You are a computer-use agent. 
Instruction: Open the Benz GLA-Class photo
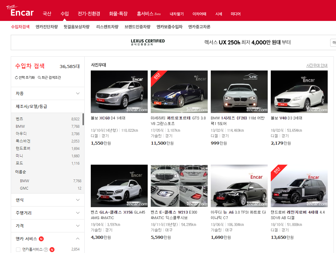pyautogui.click(x=119, y=186)
